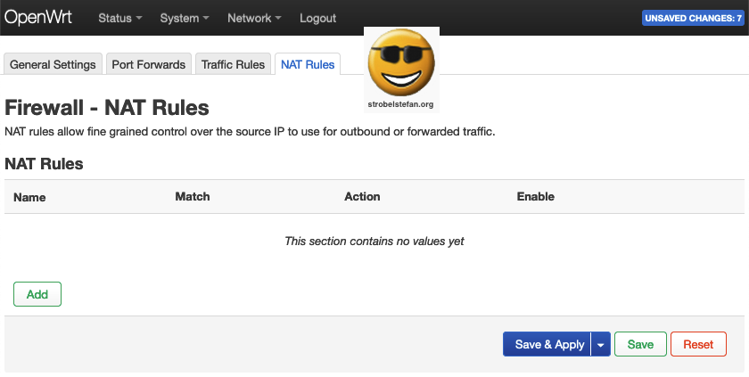
Task: Click the Match column header
Action: click(192, 196)
